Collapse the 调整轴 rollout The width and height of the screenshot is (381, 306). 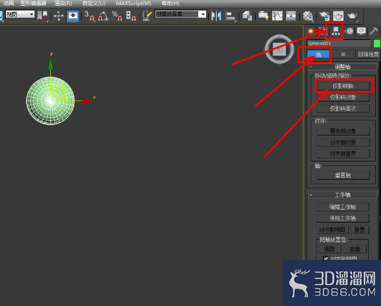coord(342,66)
